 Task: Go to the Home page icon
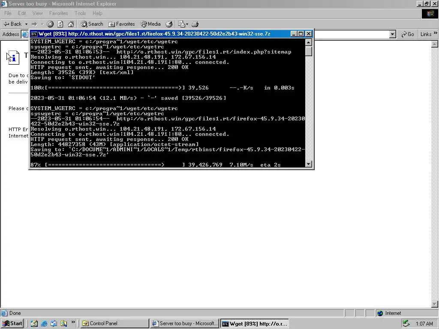(x=71, y=24)
